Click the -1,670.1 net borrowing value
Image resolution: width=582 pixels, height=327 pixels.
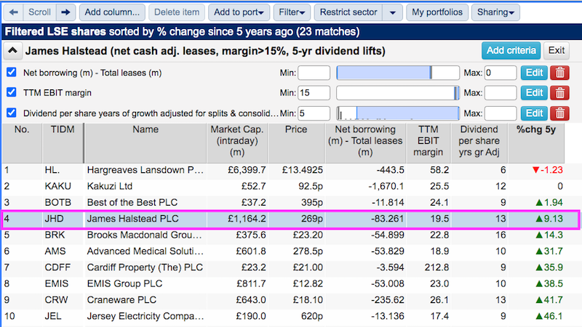point(386,186)
